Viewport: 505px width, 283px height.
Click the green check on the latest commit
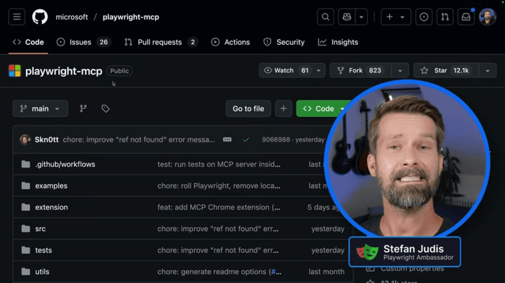pos(246,139)
